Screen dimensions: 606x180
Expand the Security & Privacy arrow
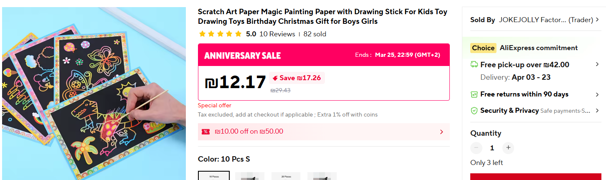pyautogui.click(x=597, y=111)
